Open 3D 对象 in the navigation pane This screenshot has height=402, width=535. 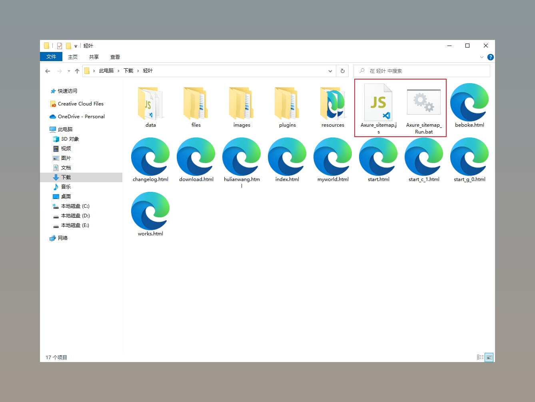tap(70, 139)
